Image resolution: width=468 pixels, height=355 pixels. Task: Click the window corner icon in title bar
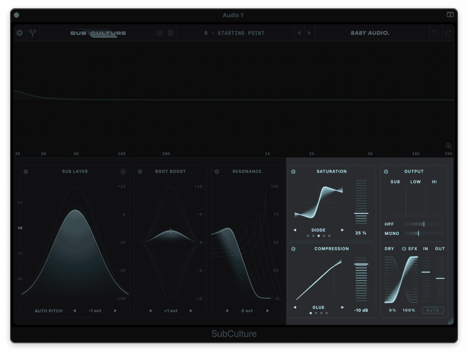click(x=450, y=14)
